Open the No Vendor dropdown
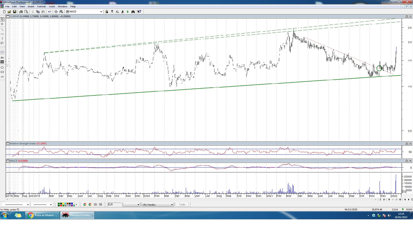This screenshot has width=413, height=232. click(157, 204)
